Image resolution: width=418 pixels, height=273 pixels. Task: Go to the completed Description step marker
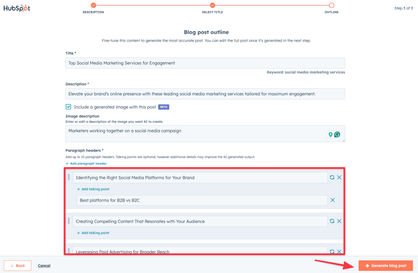click(93, 5)
